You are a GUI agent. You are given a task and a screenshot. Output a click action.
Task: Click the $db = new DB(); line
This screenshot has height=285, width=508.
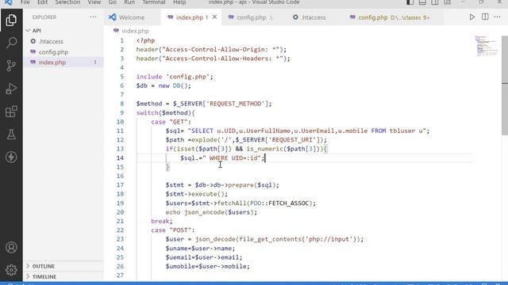[164, 85]
